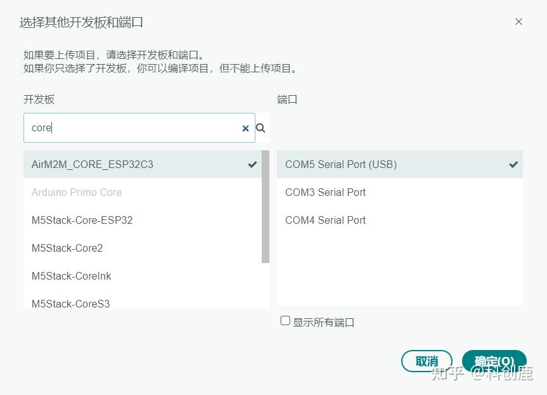Choose M5Stack-CoreS3 in the list
This screenshot has width=547, height=395.
[x=71, y=303]
